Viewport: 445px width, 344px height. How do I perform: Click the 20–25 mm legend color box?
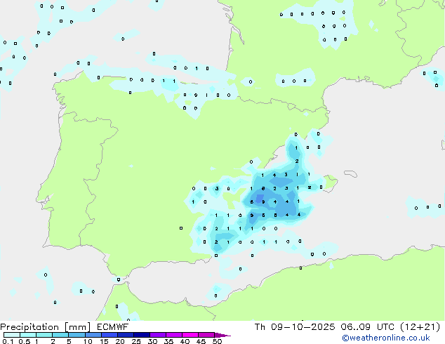125,335
